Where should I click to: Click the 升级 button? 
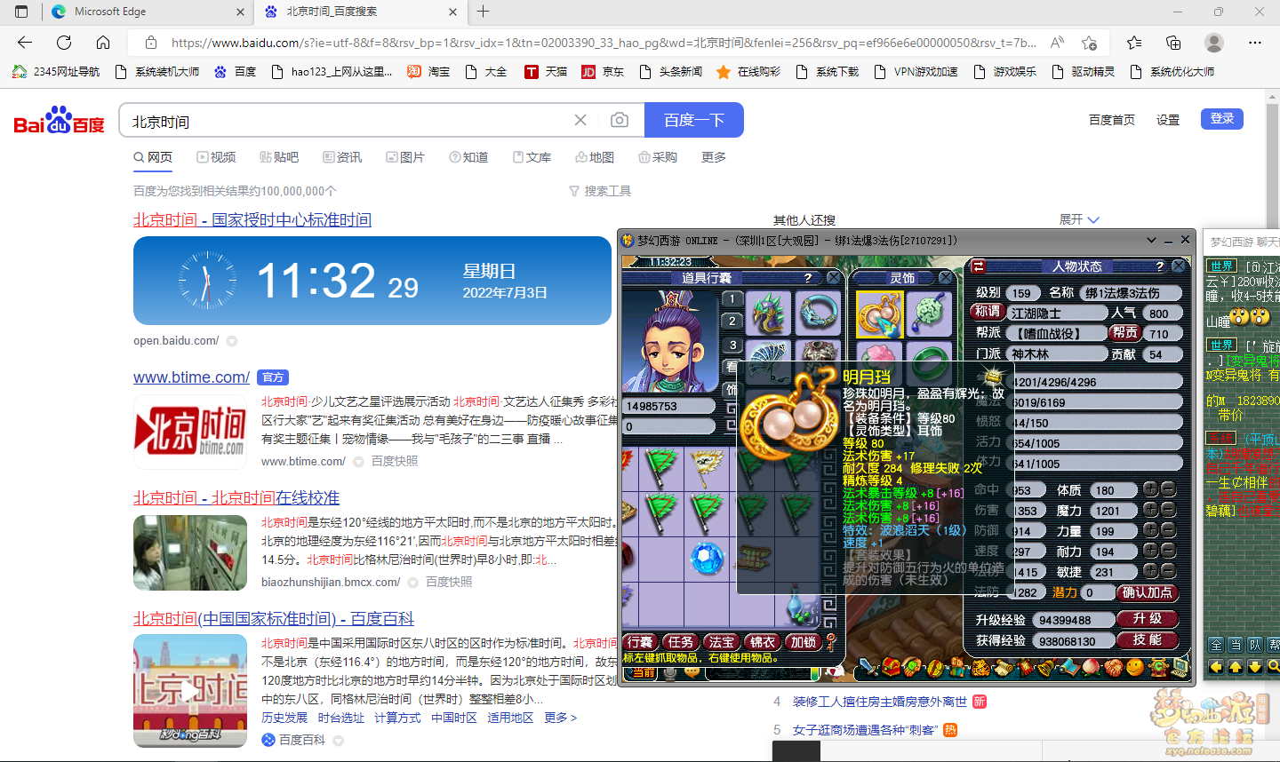1148,619
